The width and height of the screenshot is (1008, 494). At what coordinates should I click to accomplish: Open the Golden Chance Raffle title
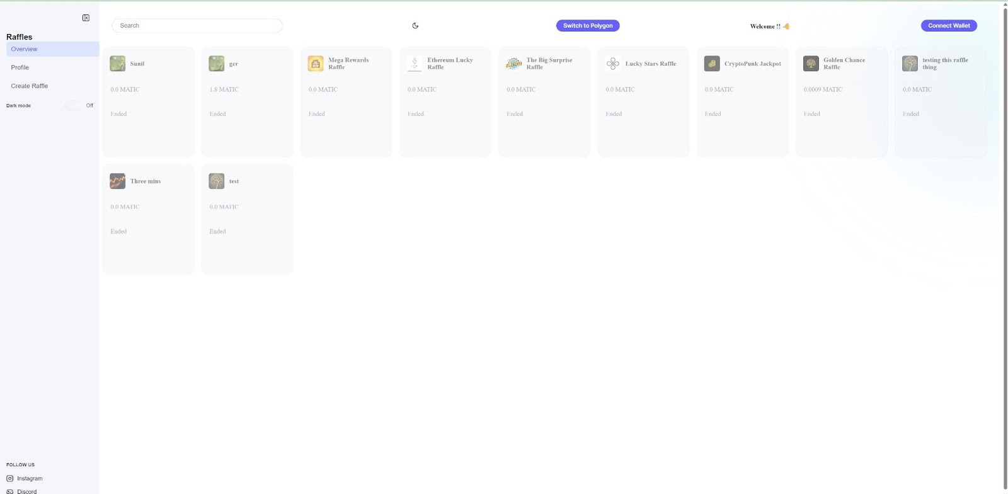pos(844,64)
